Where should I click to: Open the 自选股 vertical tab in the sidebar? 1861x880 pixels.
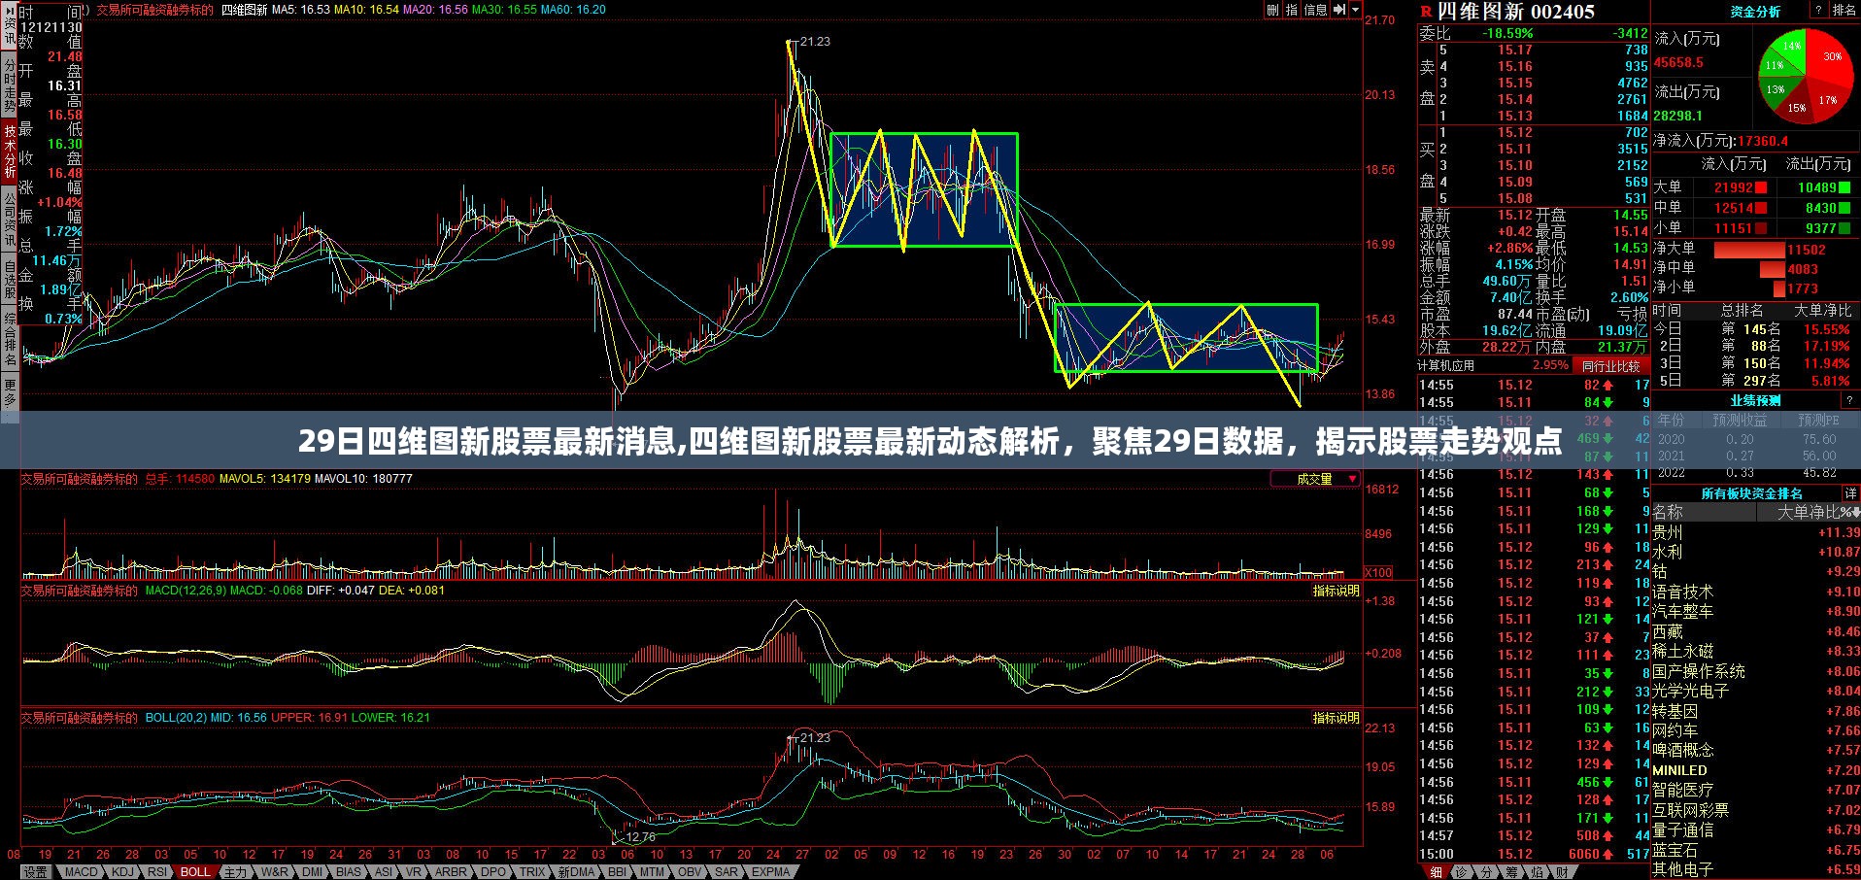point(10,279)
